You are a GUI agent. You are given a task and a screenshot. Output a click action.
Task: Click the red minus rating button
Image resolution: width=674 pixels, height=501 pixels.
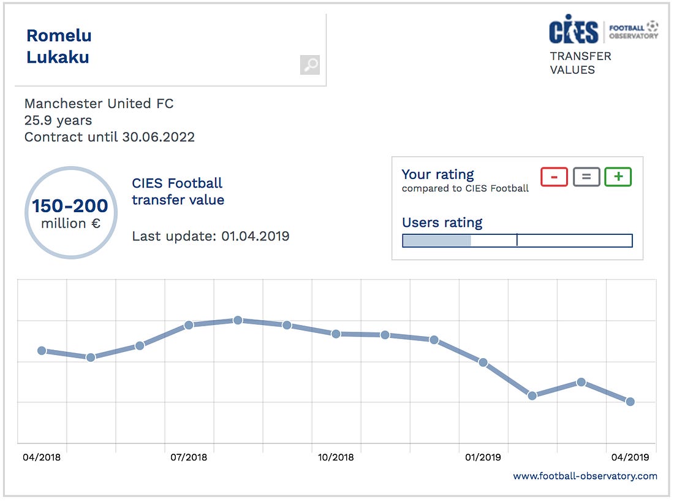click(x=554, y=177)
